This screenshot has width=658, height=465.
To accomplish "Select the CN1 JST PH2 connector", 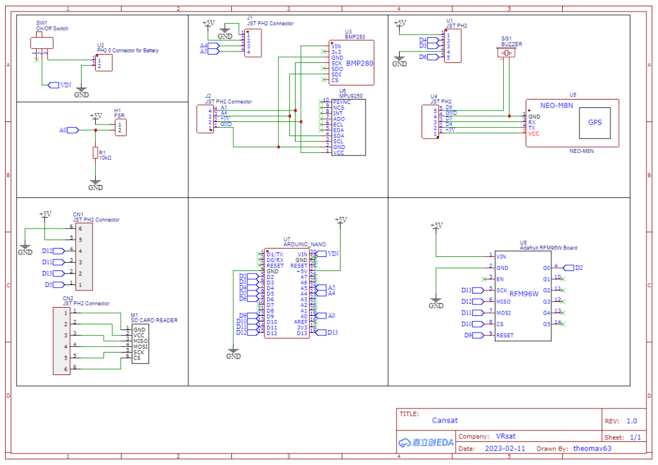I will point(84,257).
